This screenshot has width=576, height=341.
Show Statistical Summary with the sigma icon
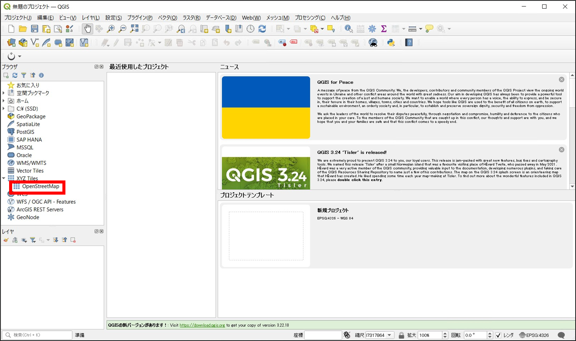pyautogui.click(x=384, y=29)
